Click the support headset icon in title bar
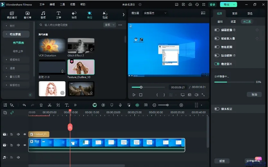 [197, 4]
